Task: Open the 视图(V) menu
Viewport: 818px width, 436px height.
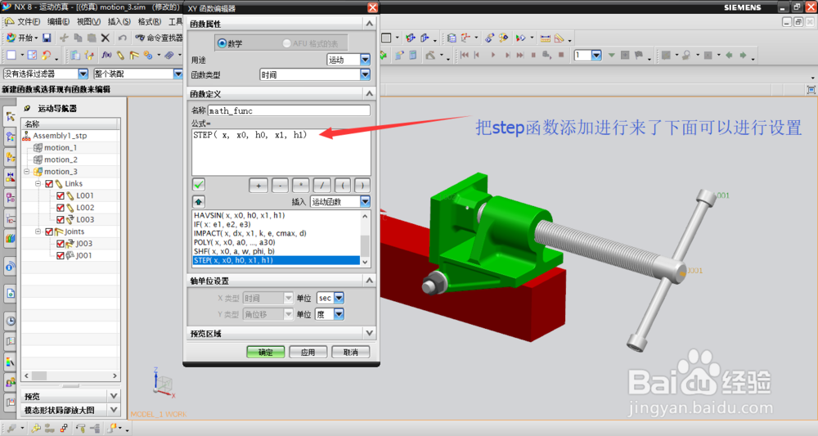Action: coord(88,21)
